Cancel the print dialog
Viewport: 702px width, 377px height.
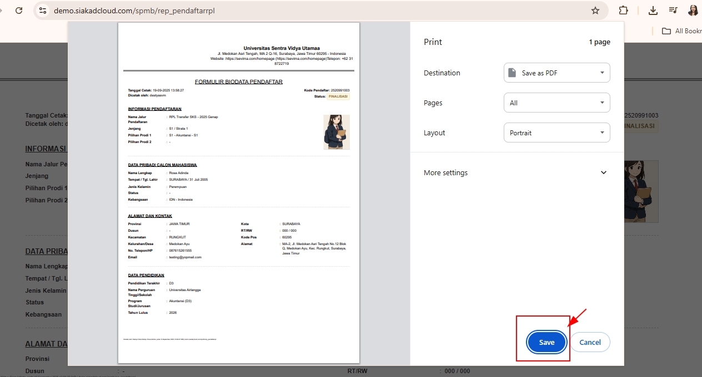(x=590, y=342)
